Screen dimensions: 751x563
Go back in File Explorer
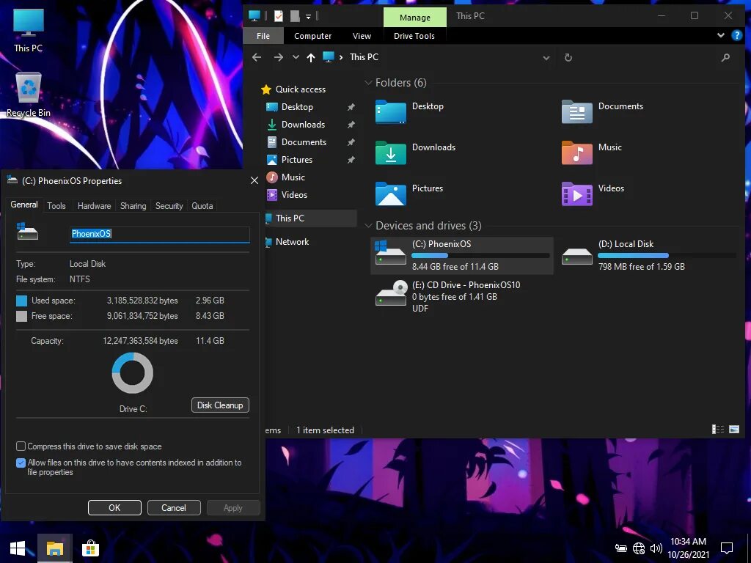(x=257, y=57)
